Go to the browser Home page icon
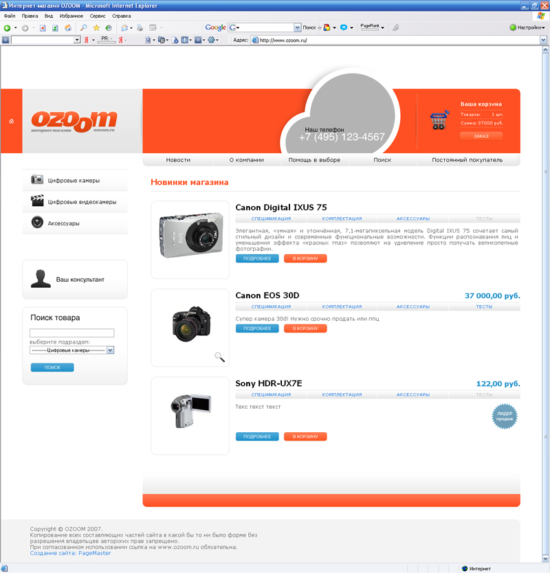The width and height of the screenshot is (550, 573). 68,27
